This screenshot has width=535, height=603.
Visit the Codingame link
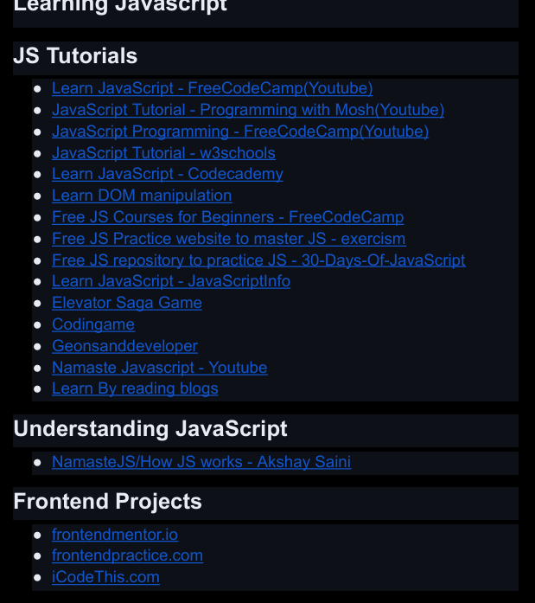93,324
